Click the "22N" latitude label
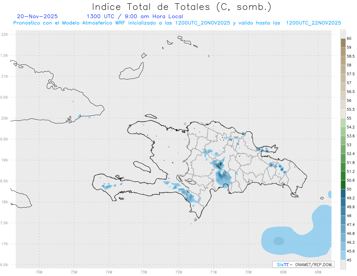The image size is (357, 276). click(x=5, y=35)
